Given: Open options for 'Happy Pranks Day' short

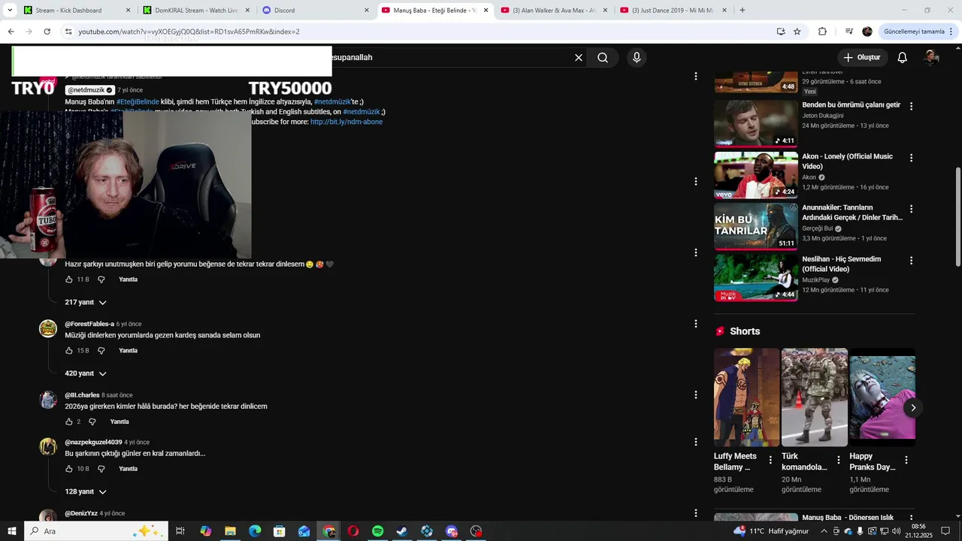Looking at the screenshot, I should tap(906, 460).
